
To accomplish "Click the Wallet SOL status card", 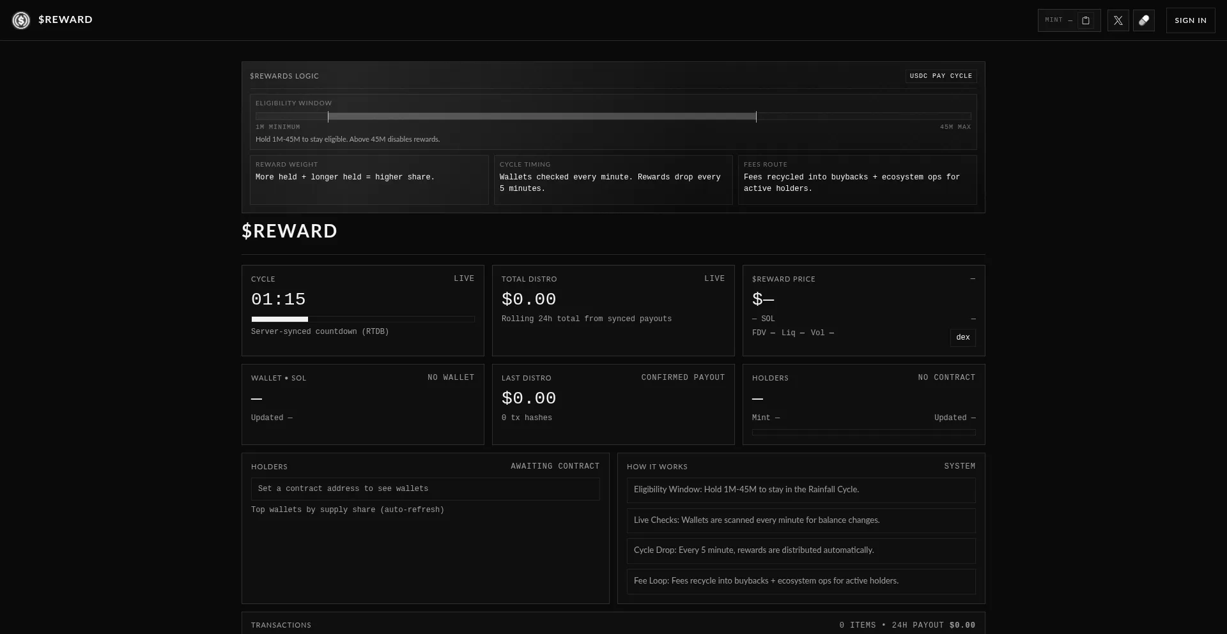I will pos(362,404).
